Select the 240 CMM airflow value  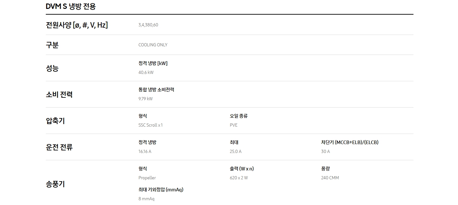point(330,178)
